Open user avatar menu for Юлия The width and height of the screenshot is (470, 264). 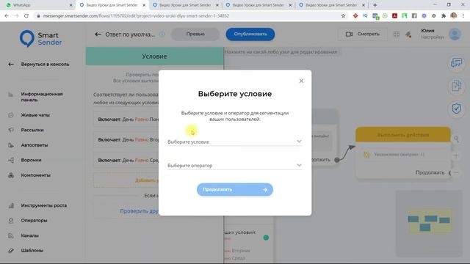455,34
